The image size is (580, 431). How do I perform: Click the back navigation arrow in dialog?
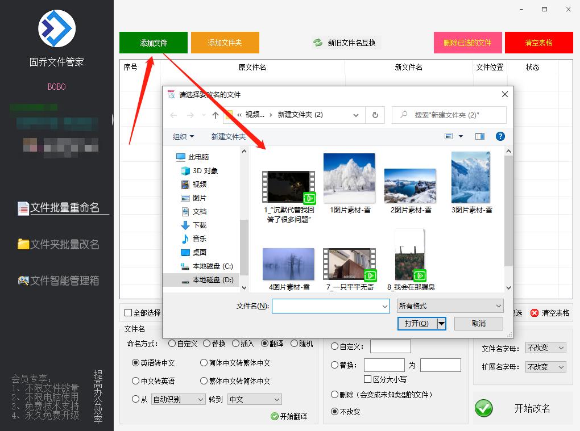(x=174, y=115)
